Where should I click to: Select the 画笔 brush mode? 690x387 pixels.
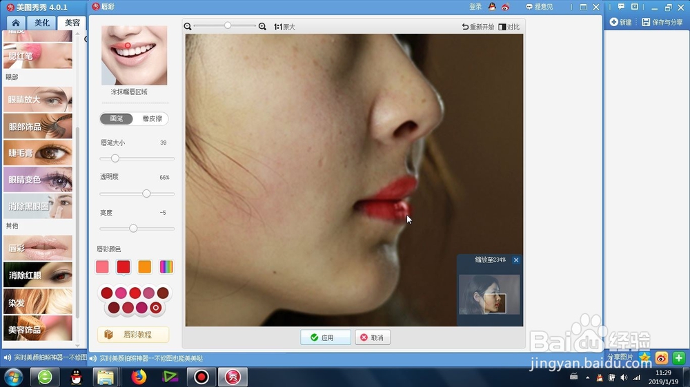117,118
